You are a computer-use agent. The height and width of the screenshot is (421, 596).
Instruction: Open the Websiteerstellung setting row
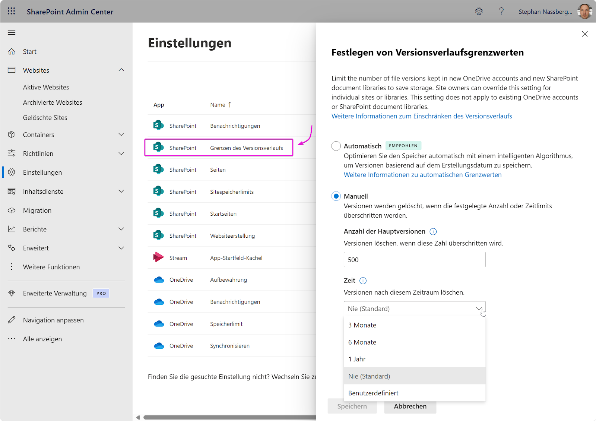232,235
